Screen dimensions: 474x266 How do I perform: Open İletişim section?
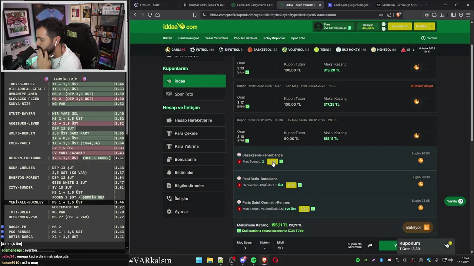(x=194, y=199)
